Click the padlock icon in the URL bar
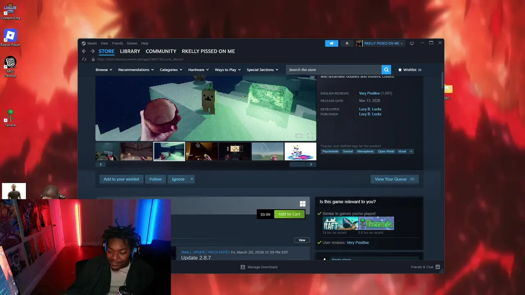525x295 pixels. 93,59
